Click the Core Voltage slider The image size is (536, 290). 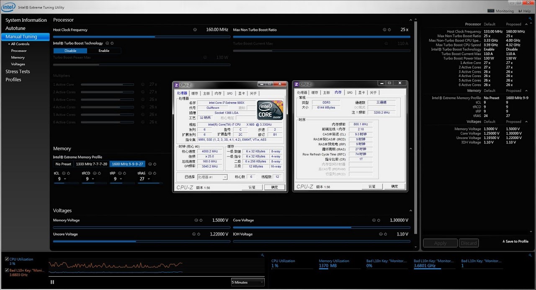[x=322, y=227]
